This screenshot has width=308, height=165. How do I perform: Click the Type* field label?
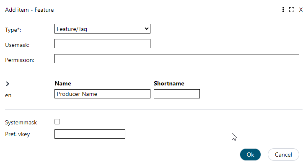(x=13, y=30)
